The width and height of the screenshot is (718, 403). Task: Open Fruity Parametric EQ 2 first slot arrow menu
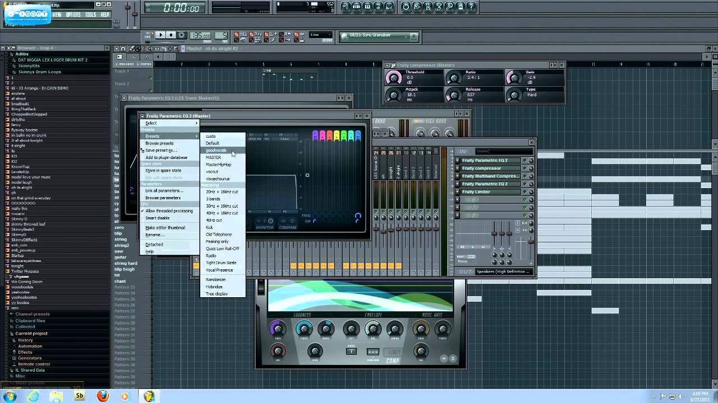point(457,160)
